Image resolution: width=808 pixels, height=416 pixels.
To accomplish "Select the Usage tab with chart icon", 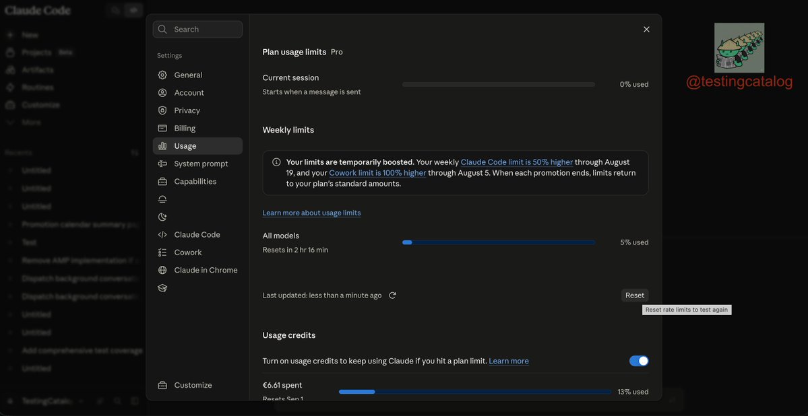I will click(x=197, y=146).
